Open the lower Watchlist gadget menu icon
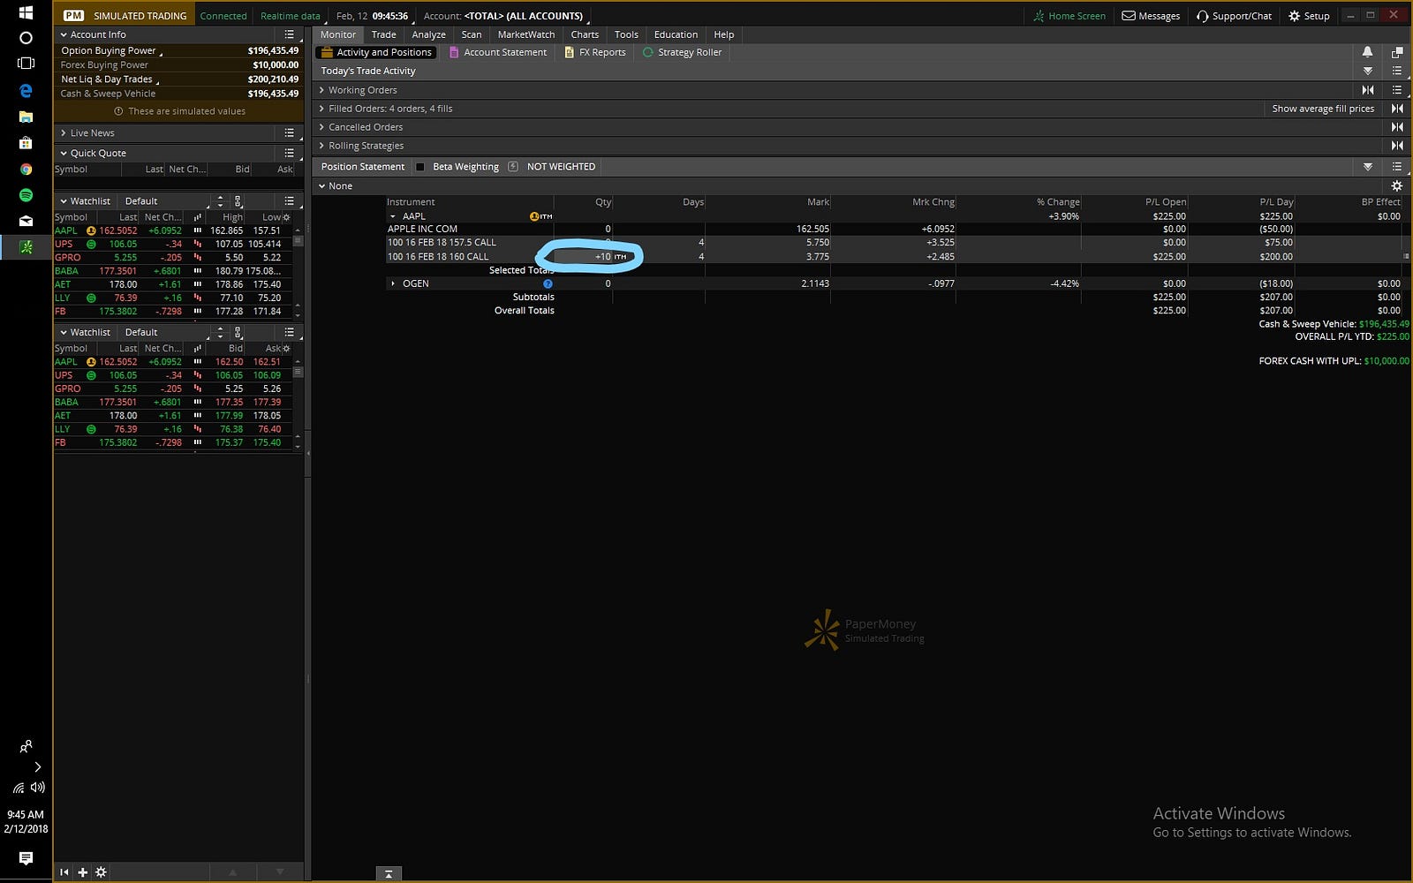This screenshot has height=883, width=1413. tap(289, 332)
